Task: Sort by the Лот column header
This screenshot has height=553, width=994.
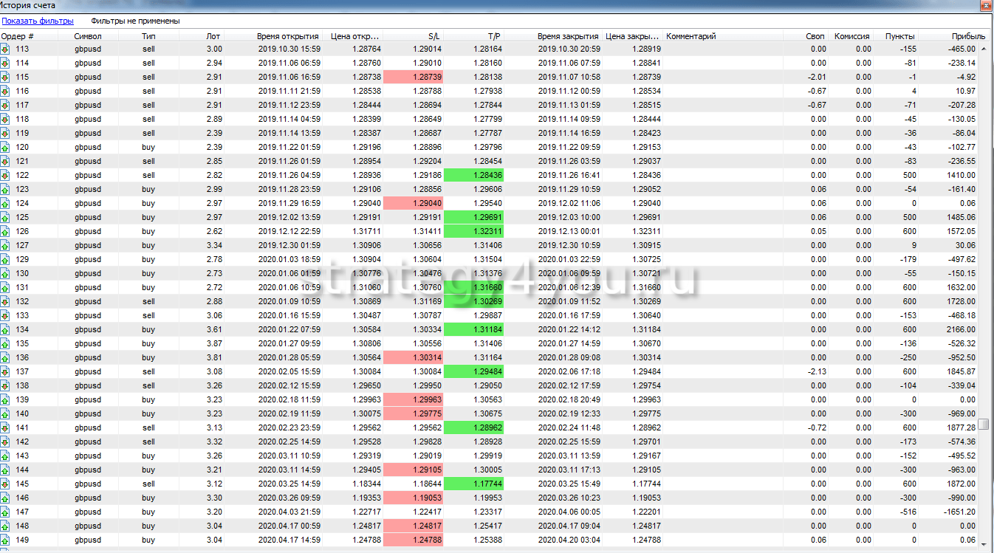Action: point(213,35)
